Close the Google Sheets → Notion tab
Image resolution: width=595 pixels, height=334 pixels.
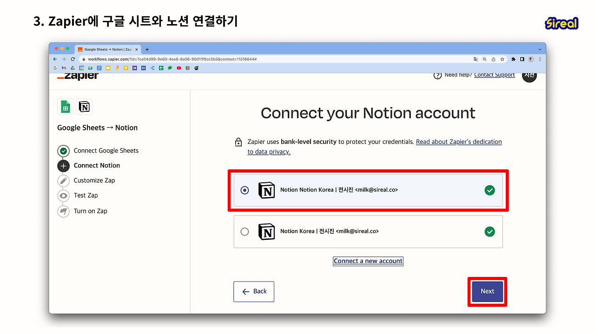(x=136, y=49)
